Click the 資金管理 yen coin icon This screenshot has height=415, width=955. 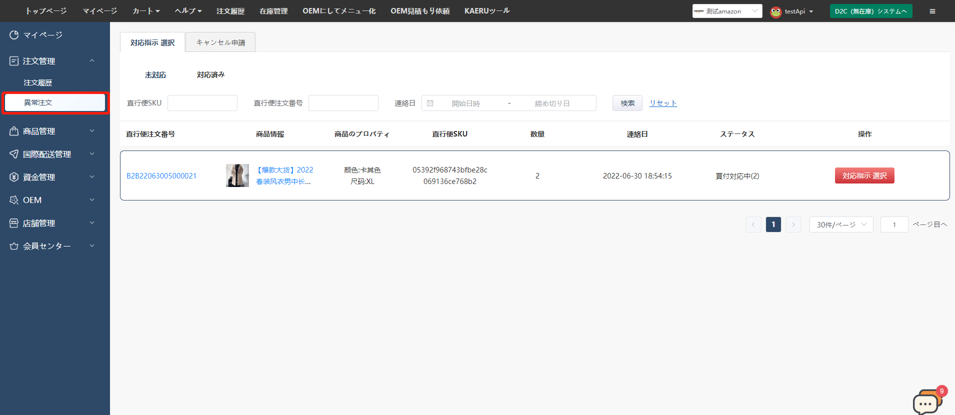click(x=14, y=177)
